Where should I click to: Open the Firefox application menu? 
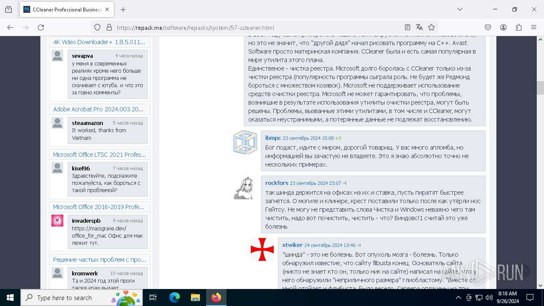(x=534, y=27)
